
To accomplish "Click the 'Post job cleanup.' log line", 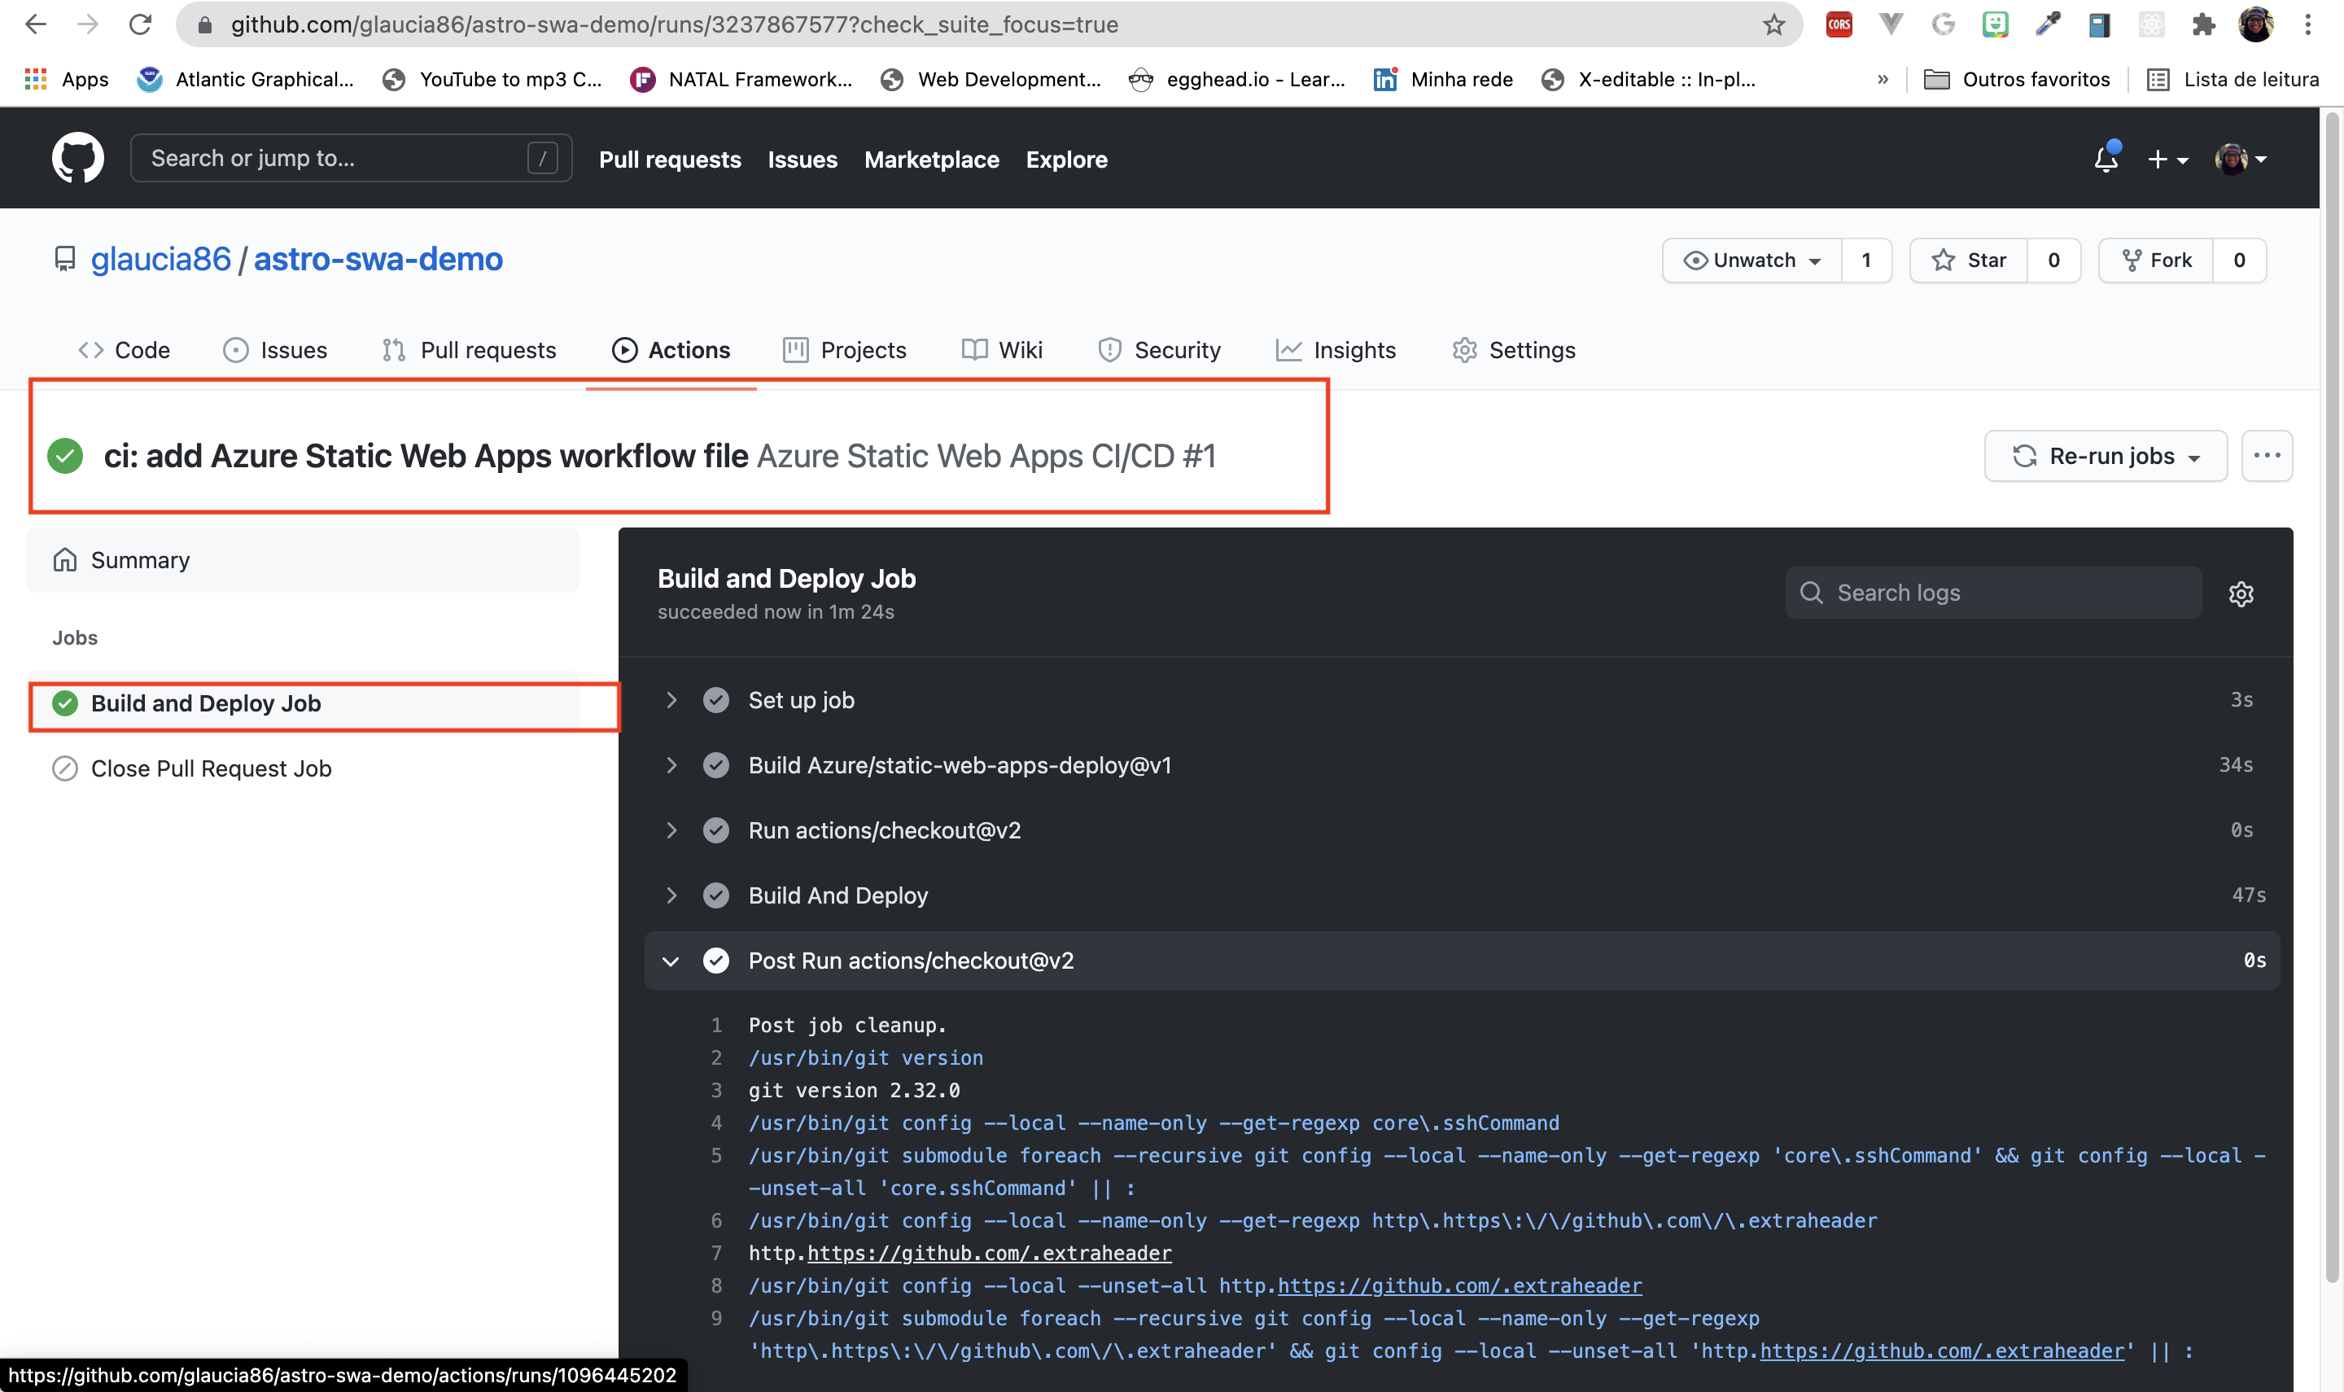I will (x=847, y=1025).
